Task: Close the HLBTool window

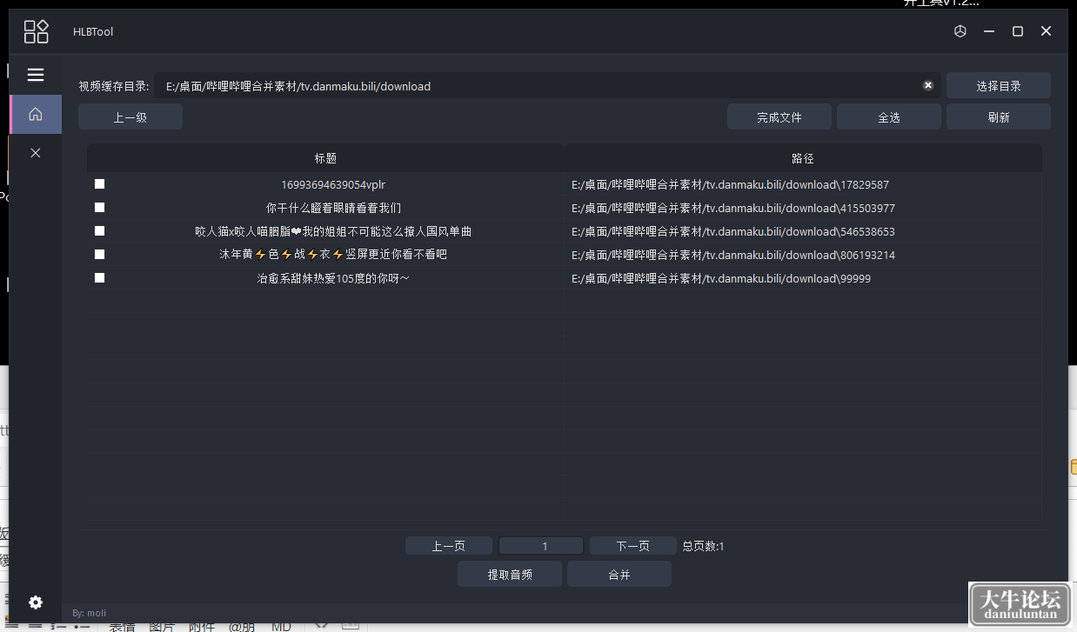Action: pos(1047,31)
